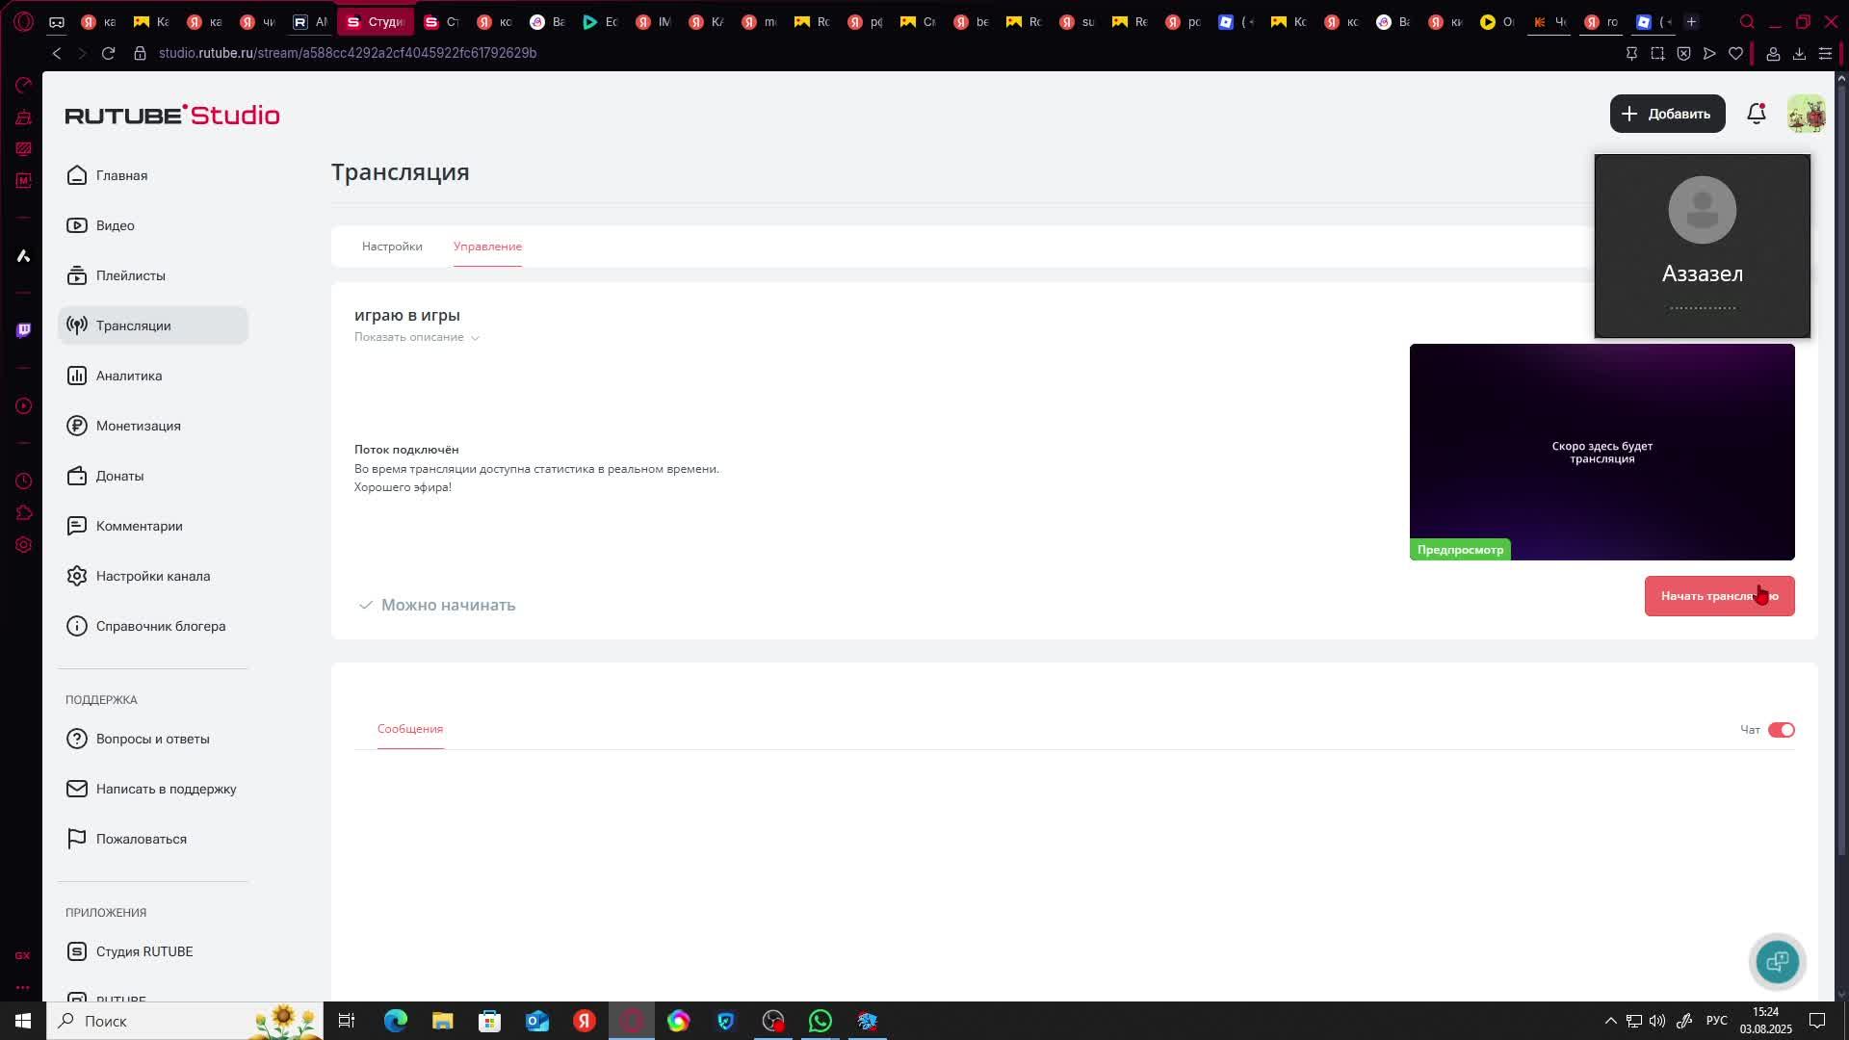Go to Монетизация in the sidebar

(x=138, y=426)
